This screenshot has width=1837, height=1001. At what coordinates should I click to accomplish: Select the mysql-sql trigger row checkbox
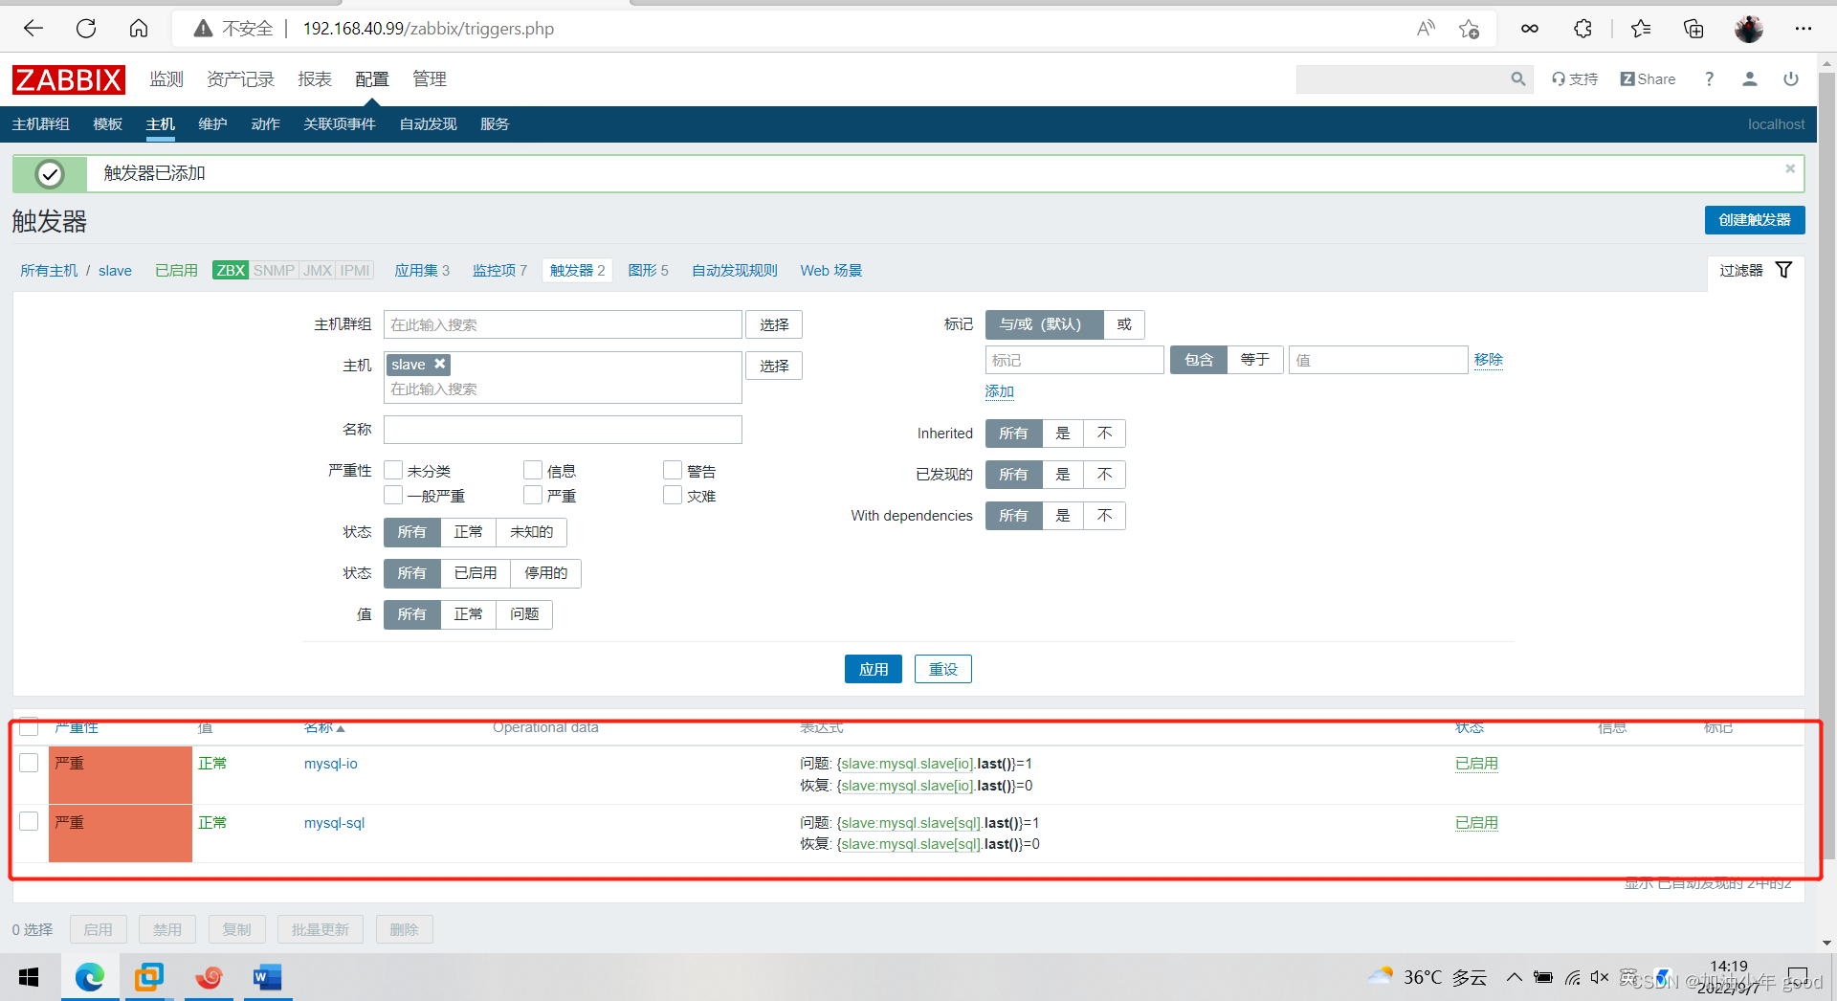click(x=29, y=821)
